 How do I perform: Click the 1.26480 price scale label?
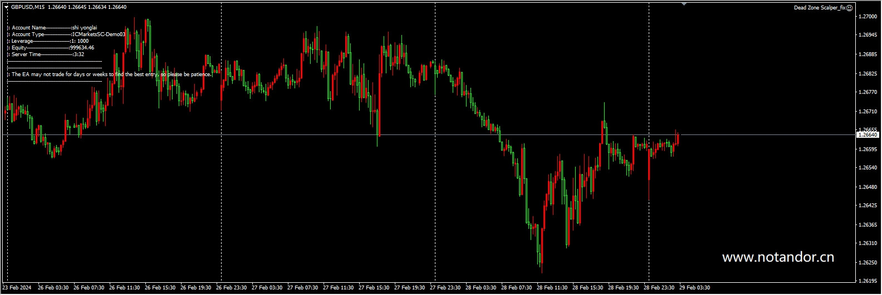pyautogui.click(x=868, y=187)
